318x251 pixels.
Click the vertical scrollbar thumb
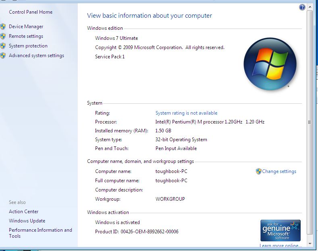(310, 122)
